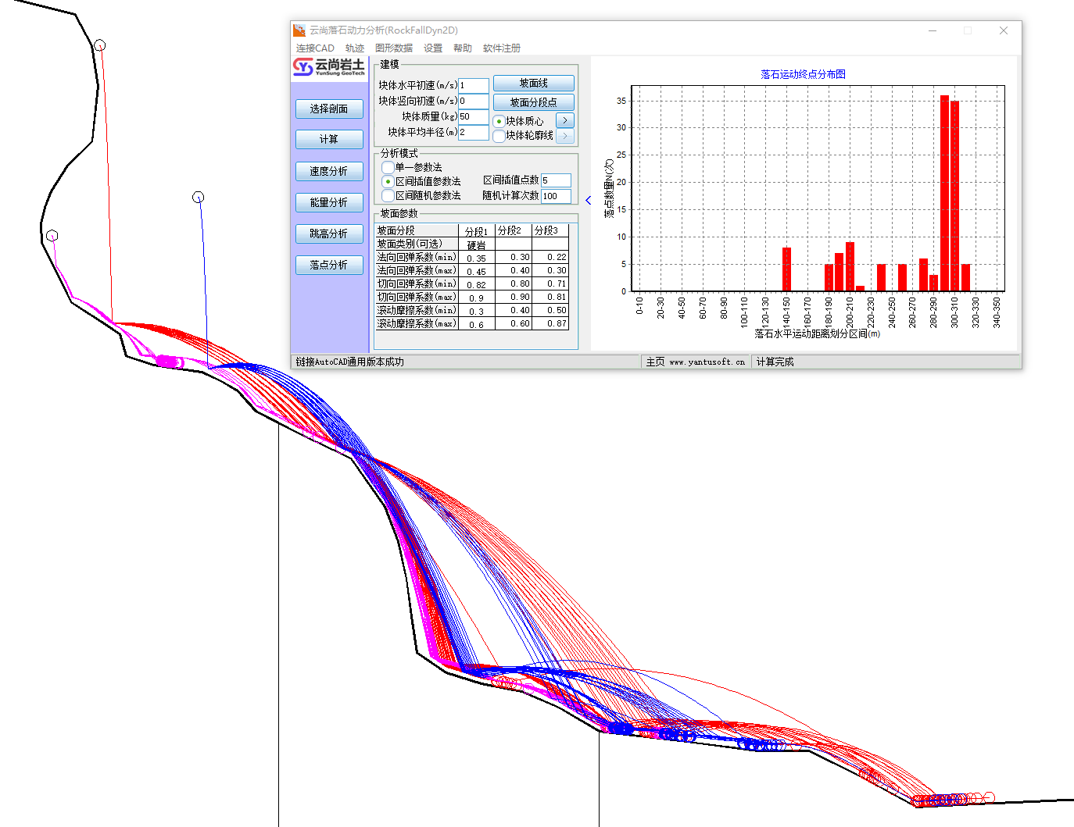Screen dimensions: 1074x827
Task: Collapse panel with the blue left chevron
Action: (x=589, y=201)
